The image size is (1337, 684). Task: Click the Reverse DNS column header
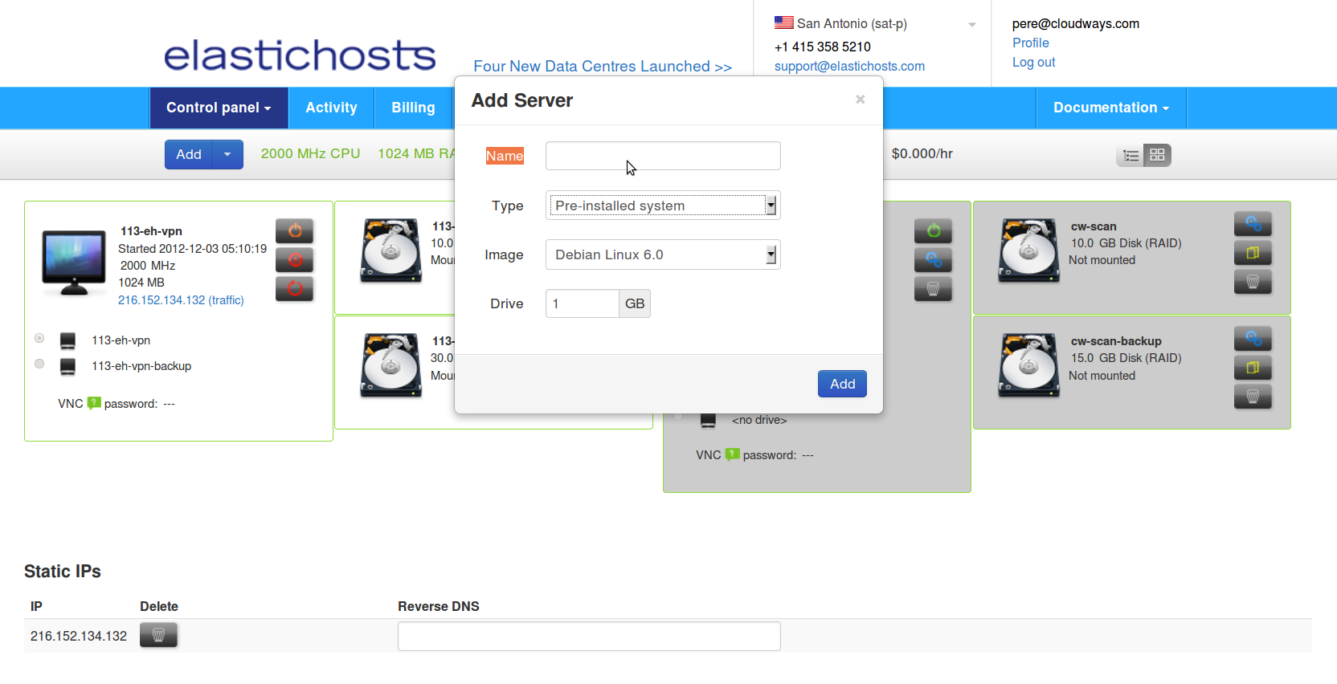[439, 606]
